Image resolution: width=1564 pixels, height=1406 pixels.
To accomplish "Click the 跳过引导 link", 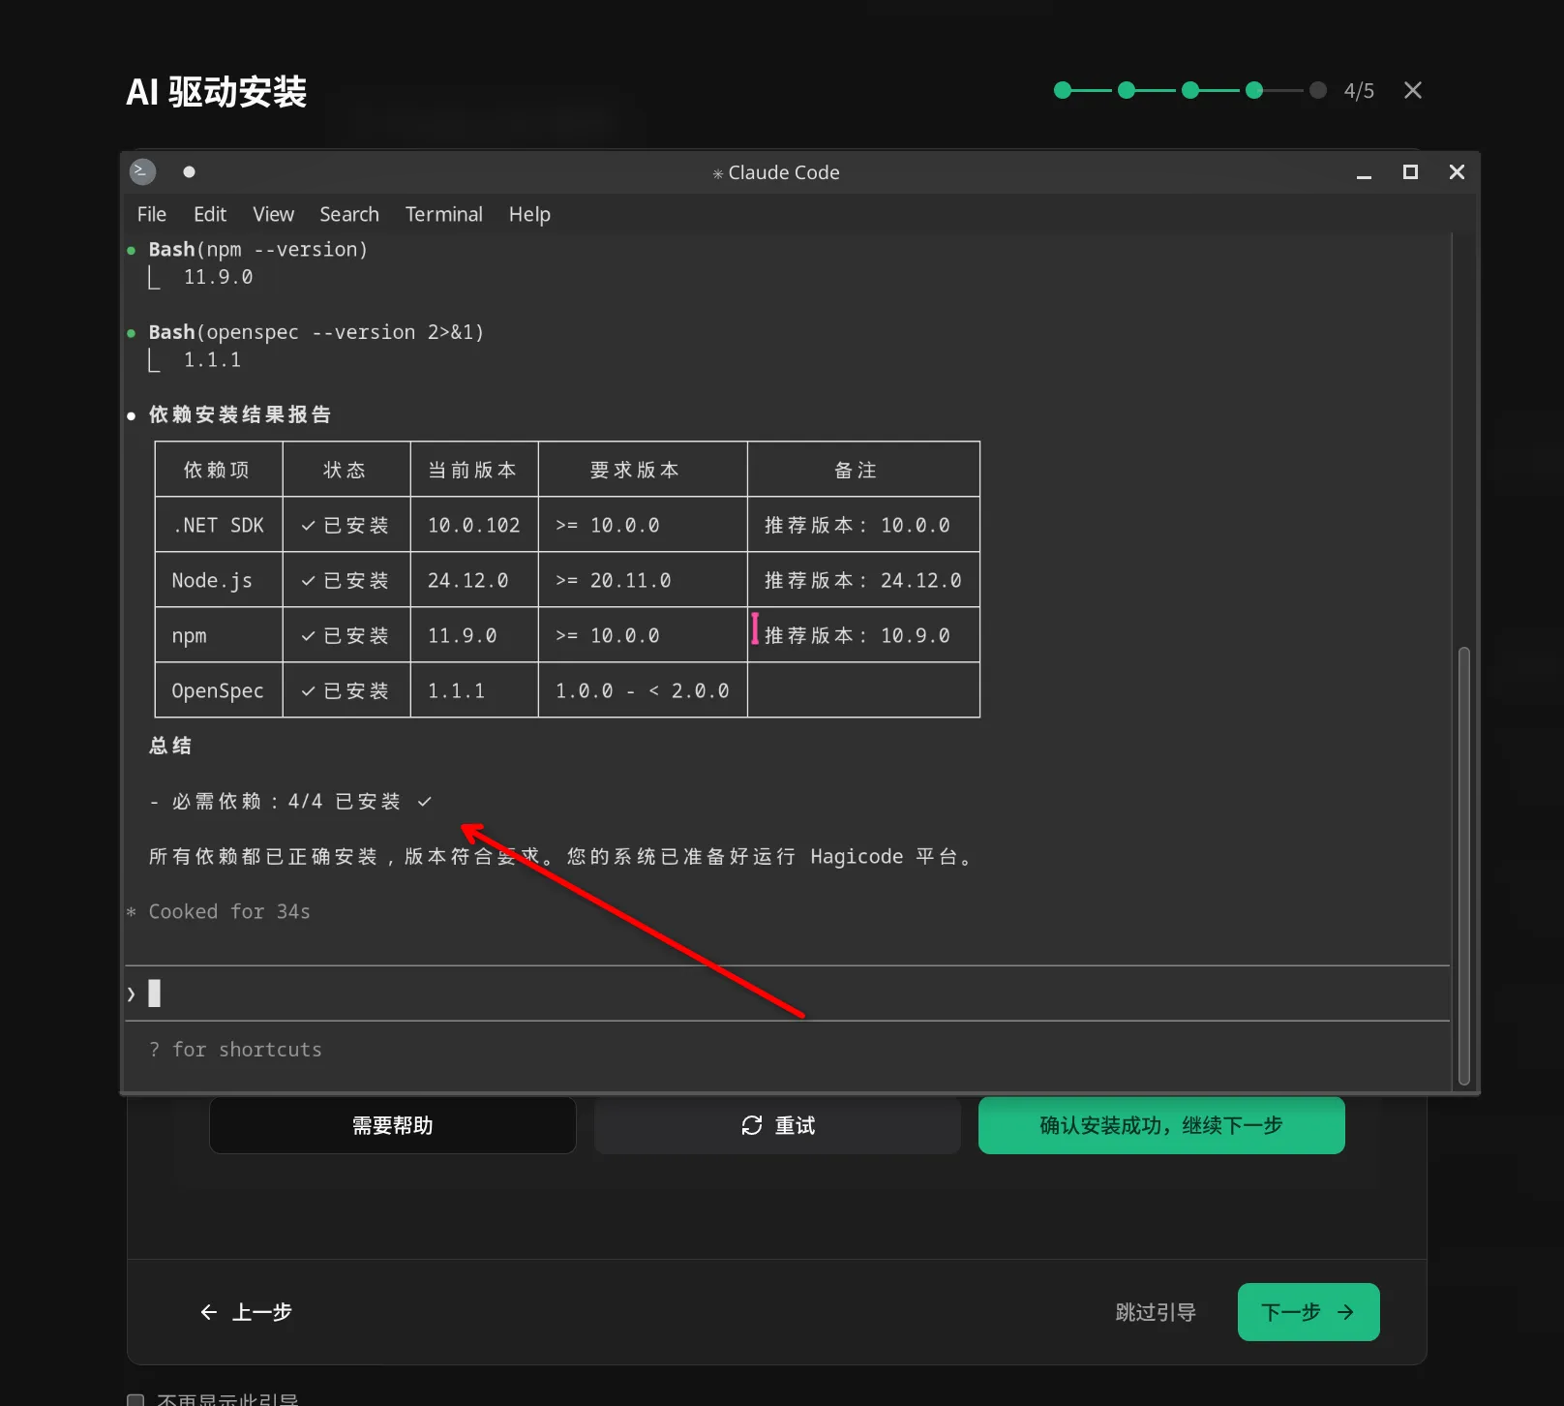I will 1155,1312.
